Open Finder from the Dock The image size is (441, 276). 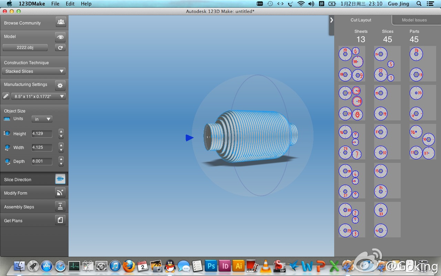coord(20,266)
